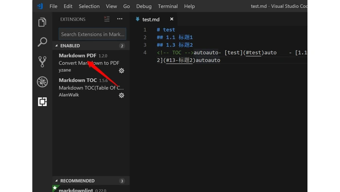340x192 pixels.
Task: Click the '## 1.1 标题1' line
Action: [x=175, y=37]
